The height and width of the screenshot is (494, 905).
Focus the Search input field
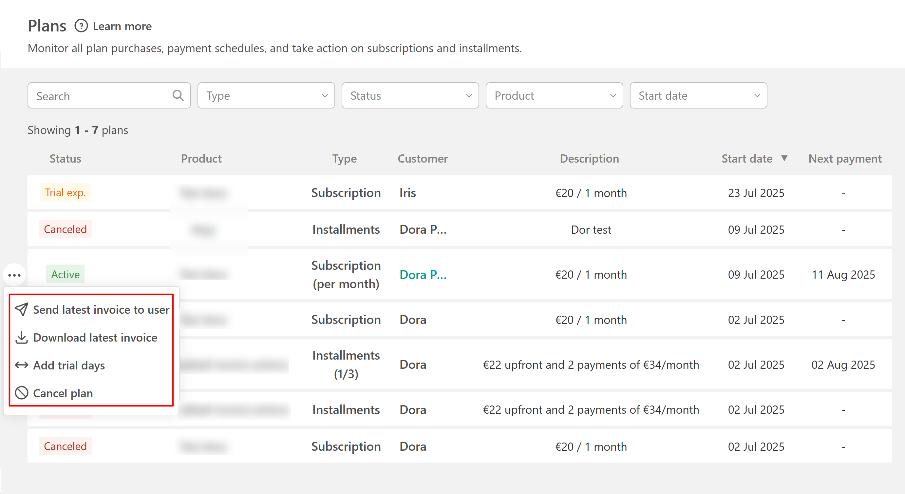click(x=102, y=96)
